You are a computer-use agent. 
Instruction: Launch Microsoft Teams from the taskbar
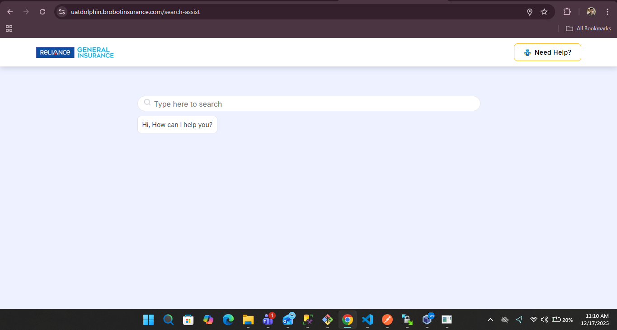click(268, 320)
